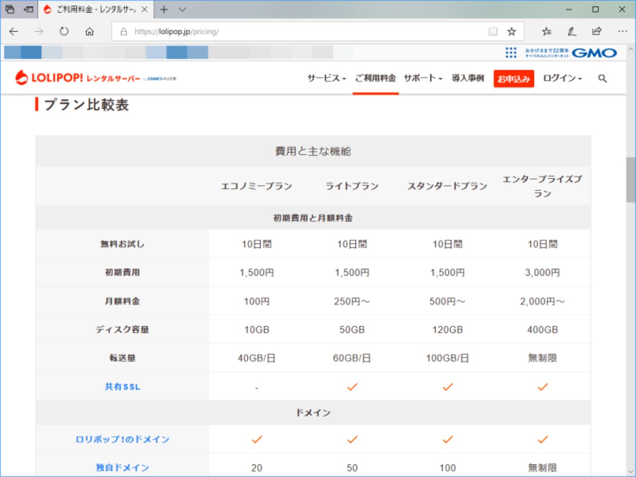636x477 pixels.
Task: Open the add notes pen icon
Action: (x=572, y=32)
